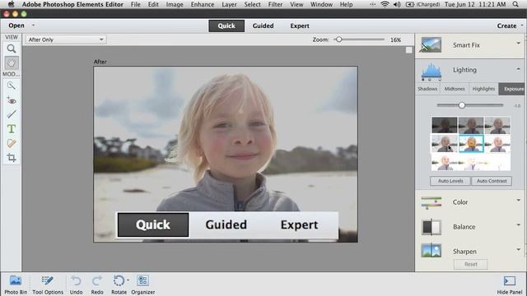The image size is (527, 296).
Task: Select the Spot Healing Brush tool
Action: (x=12, y=143)
